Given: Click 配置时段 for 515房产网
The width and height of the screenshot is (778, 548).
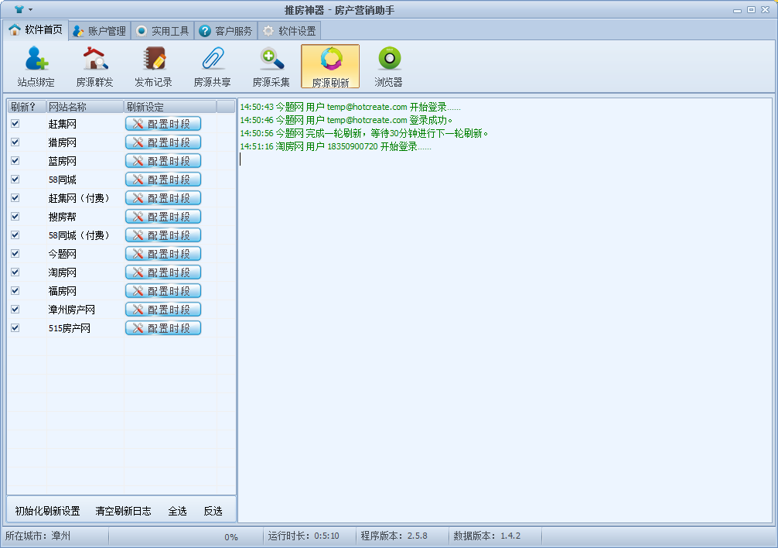Looking at the screenshot, I should (163, 327).
